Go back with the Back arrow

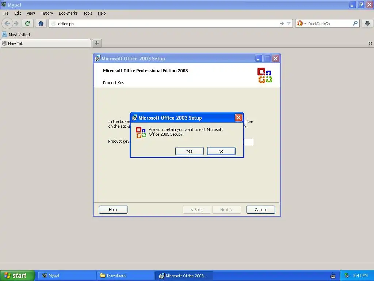tap(7, 23)
